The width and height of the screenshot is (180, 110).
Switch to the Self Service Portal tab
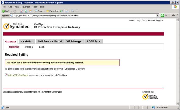tap(50, 41)
